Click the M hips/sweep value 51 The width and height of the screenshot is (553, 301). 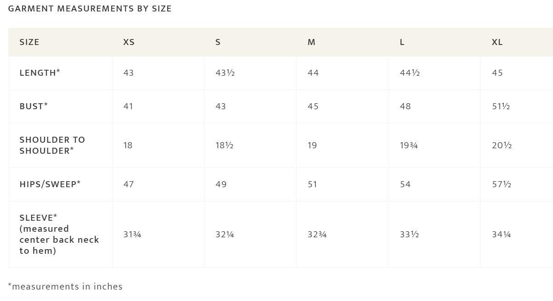(x=312, y=184)
